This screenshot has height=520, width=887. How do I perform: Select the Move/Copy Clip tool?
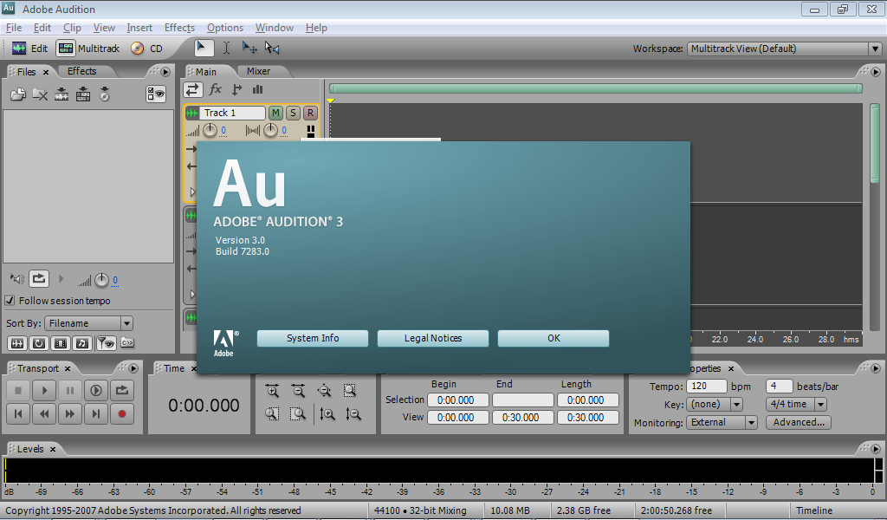point(249,48)
